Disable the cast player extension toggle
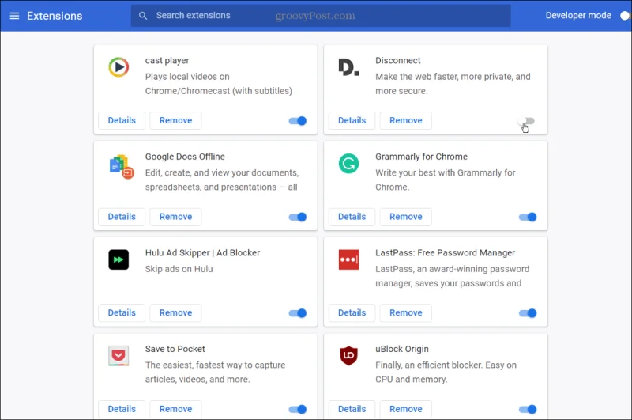 [298, 121]
